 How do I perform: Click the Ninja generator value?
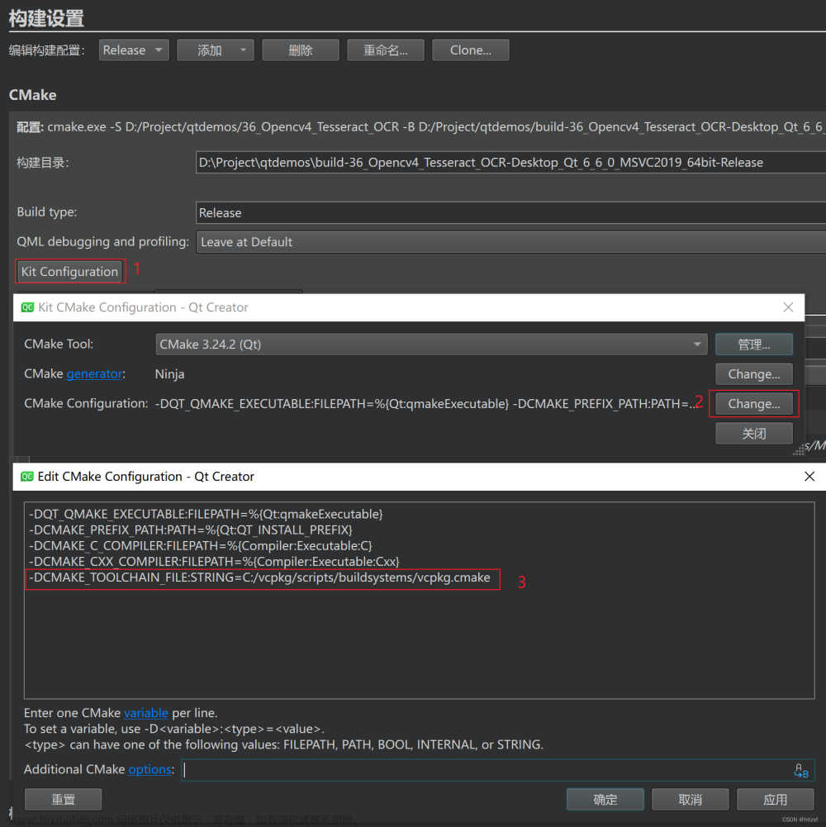170,374
